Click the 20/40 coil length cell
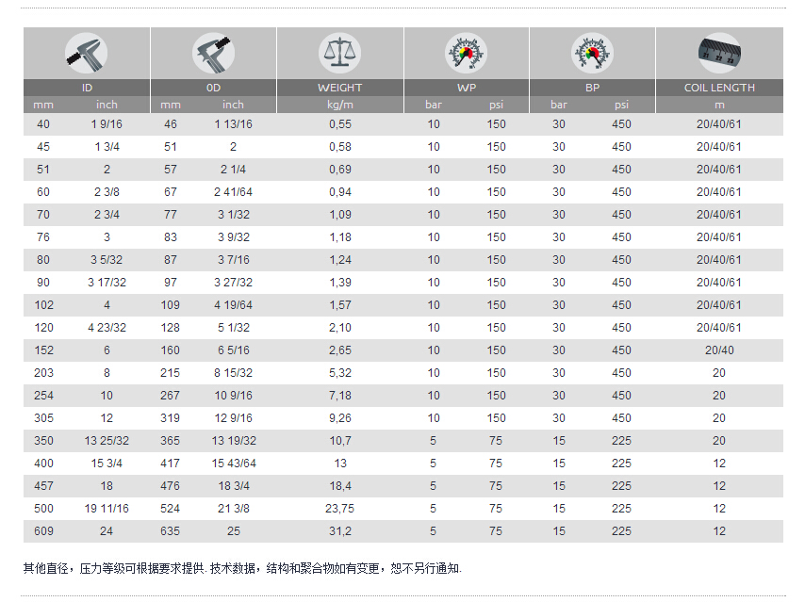 coord(719,350)
